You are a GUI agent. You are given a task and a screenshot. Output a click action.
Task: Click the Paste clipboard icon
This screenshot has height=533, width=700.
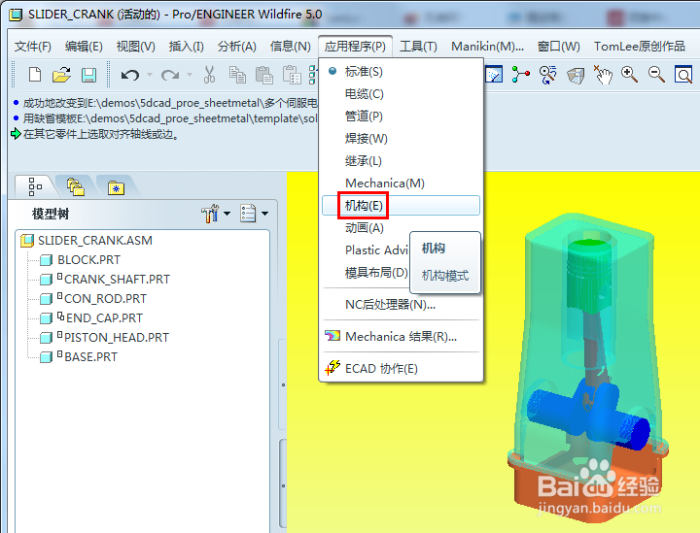263,75
